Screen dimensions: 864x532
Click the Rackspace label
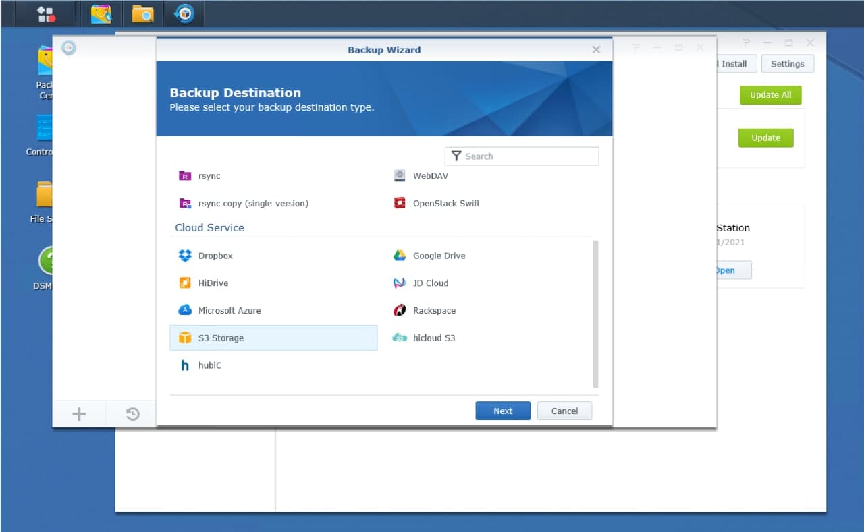[x=434, y=311]
